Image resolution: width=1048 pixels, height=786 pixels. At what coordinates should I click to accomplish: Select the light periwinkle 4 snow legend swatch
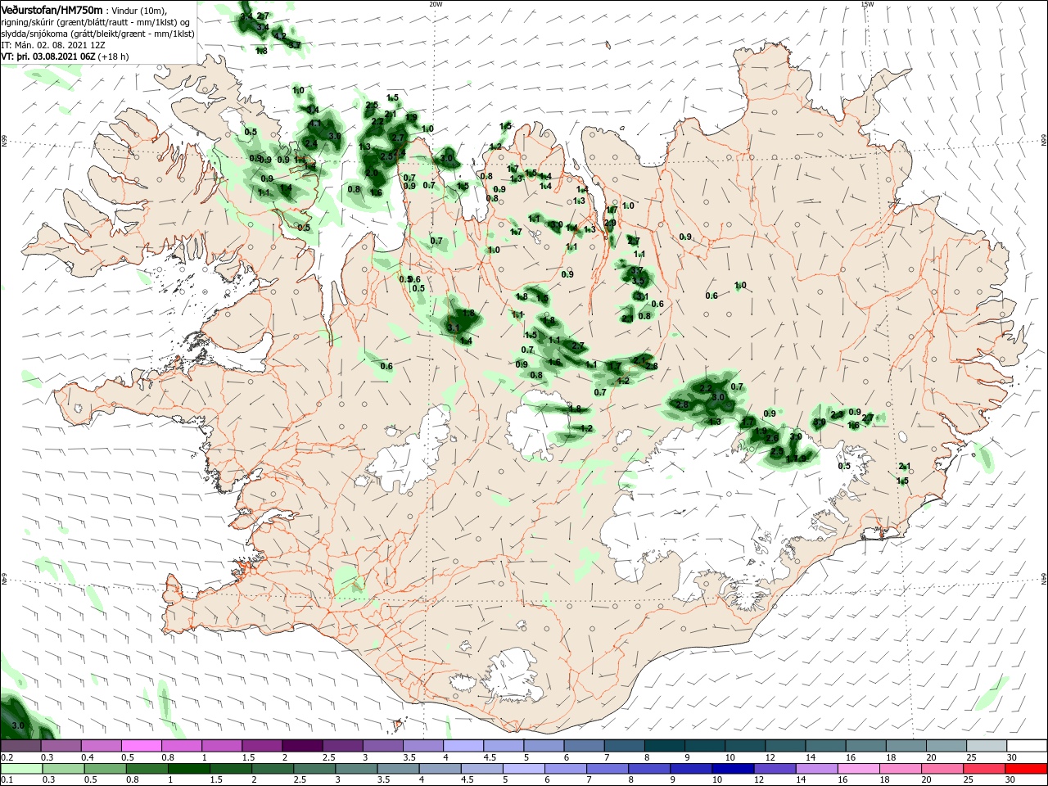pyautogui.click(x=463, y=746)
